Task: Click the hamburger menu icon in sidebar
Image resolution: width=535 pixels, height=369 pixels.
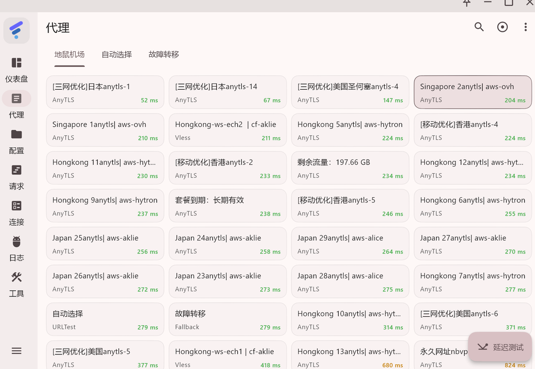Action: [x=16, y=351]
